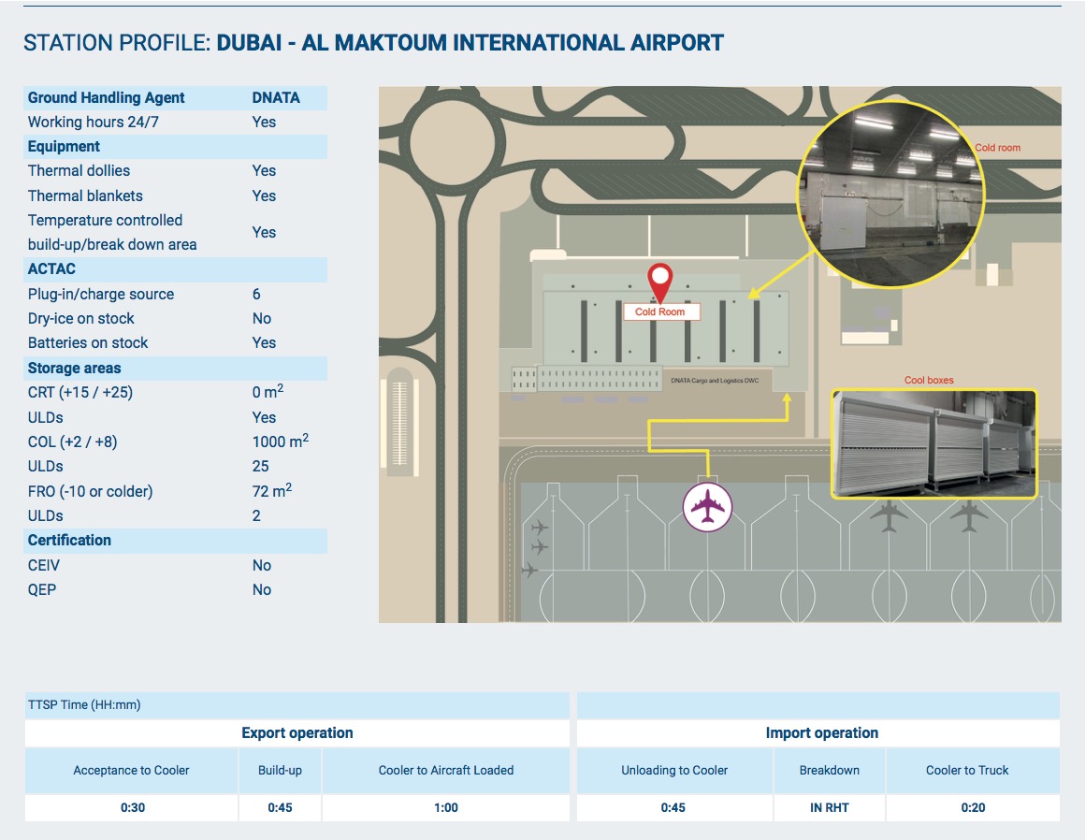Select the Certification section header
Image resolution: width=1085 pixels, height=840 pixels.
(175, 540)
